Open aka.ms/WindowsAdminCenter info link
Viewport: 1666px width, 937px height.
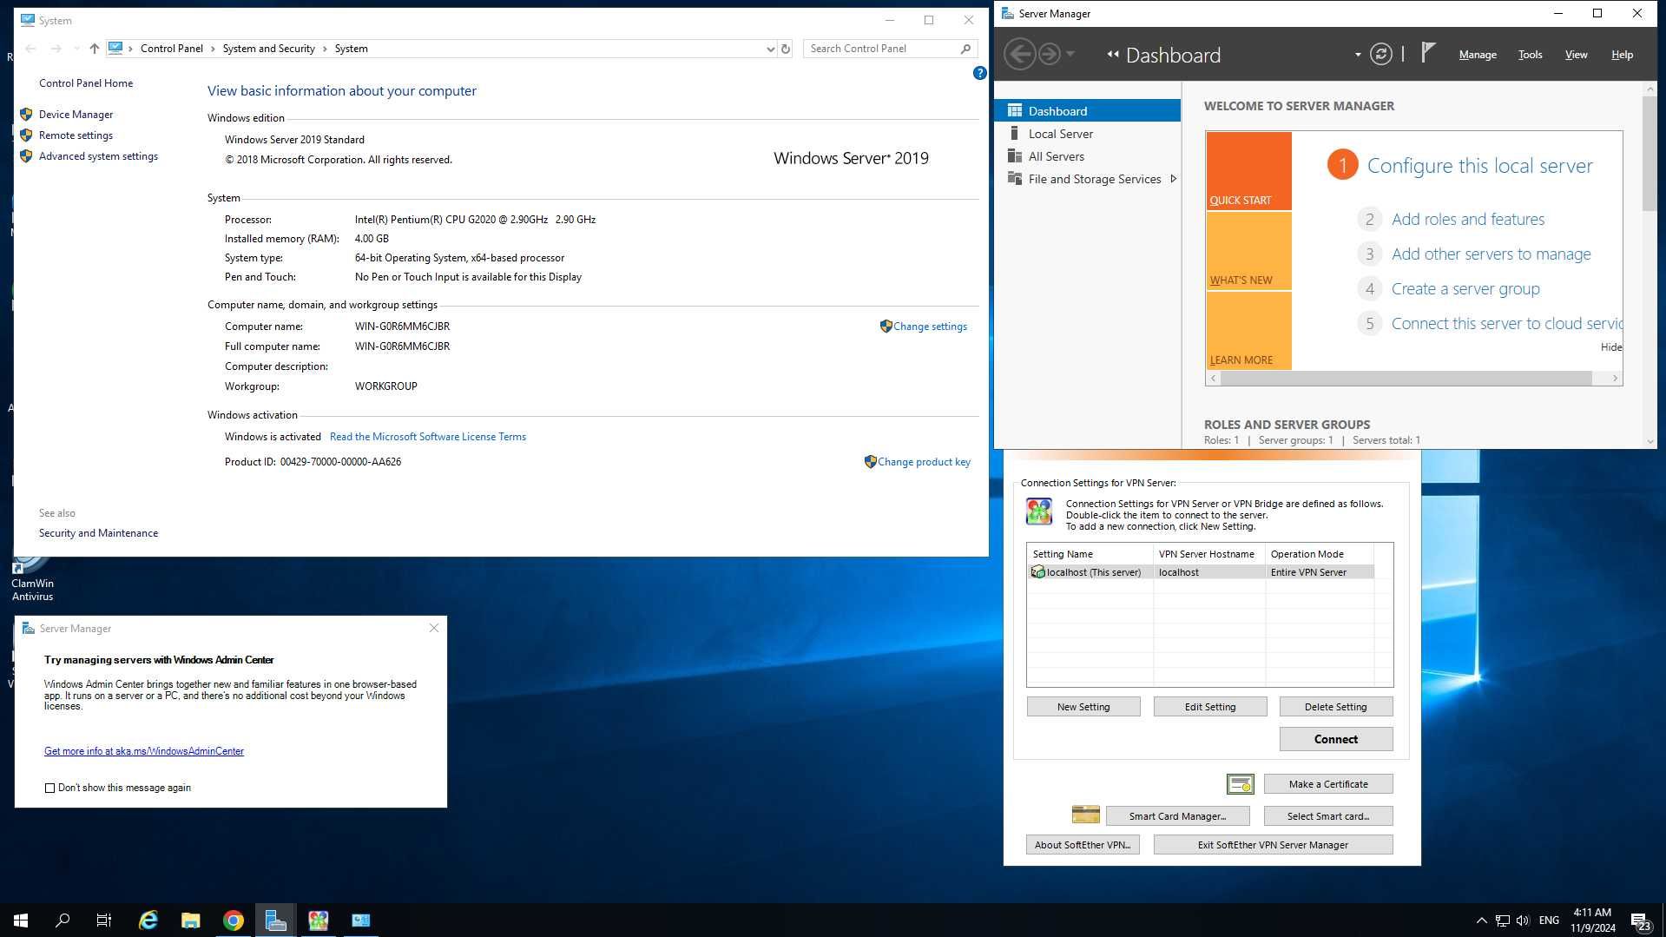pos(144,751)
